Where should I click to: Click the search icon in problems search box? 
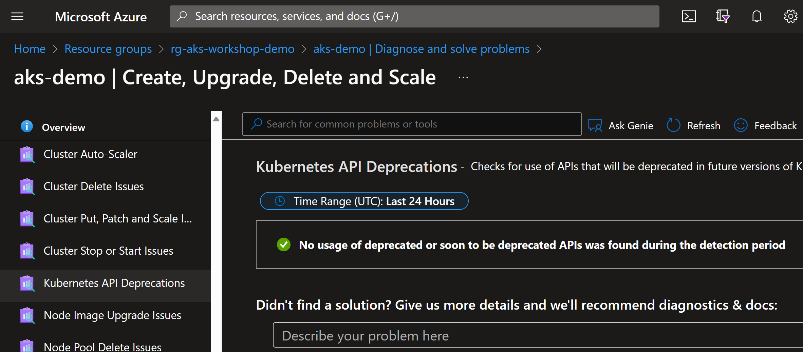tap(257, 124)
